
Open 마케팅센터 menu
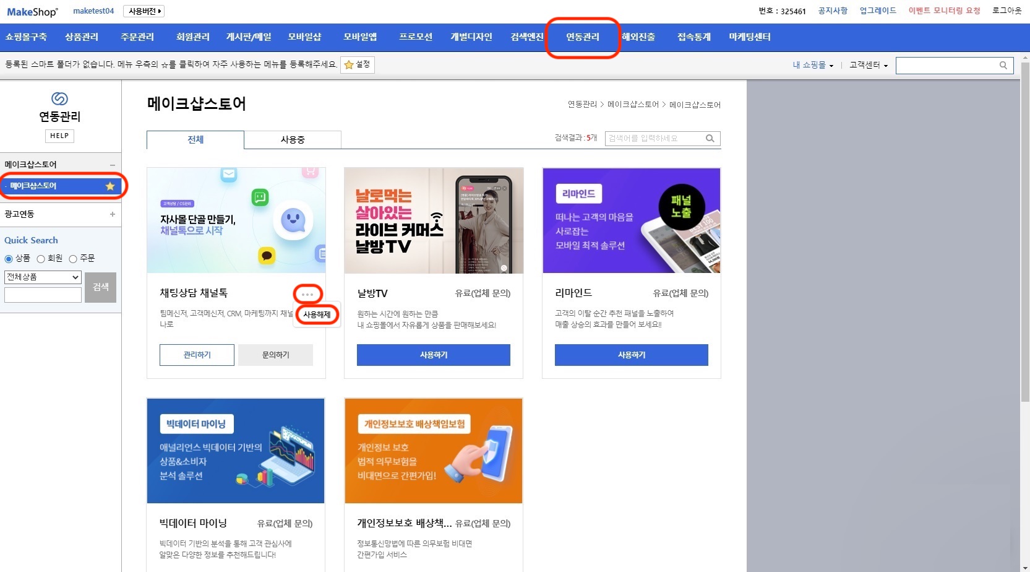click(750, 37)
